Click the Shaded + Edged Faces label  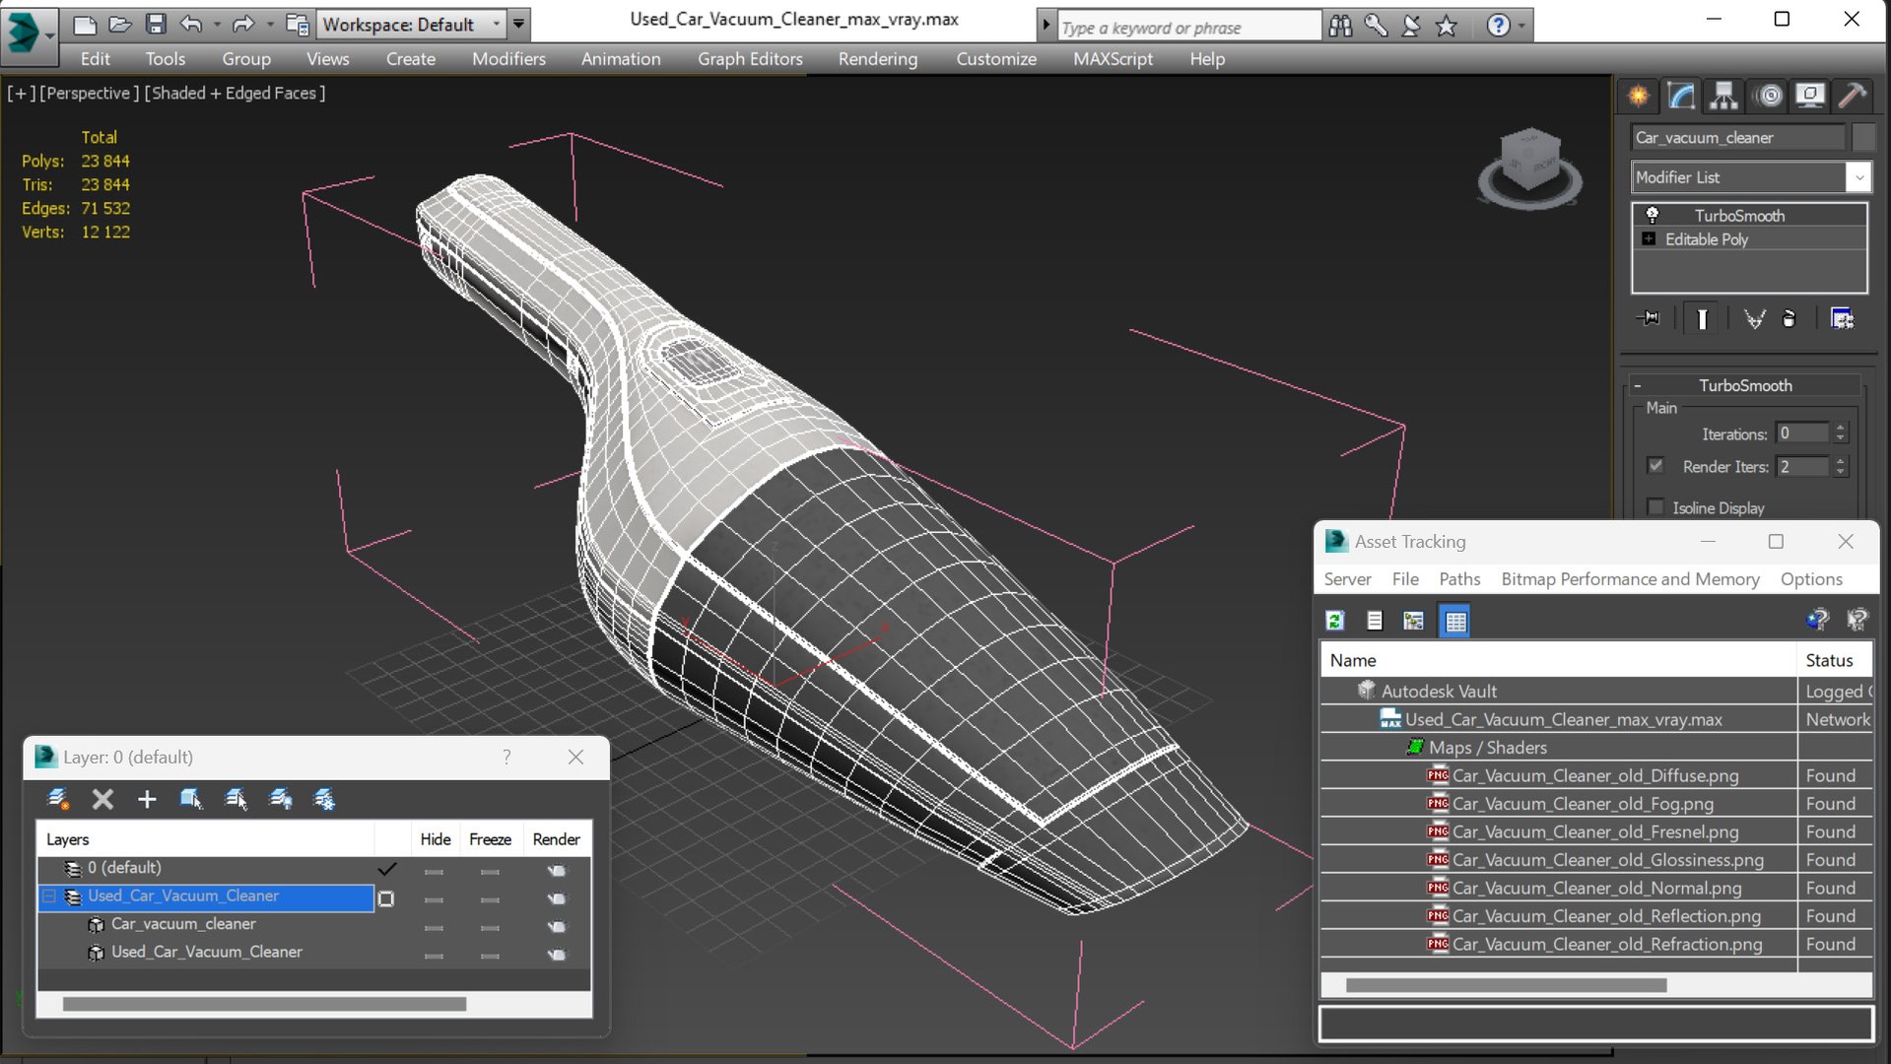pyautogui.click(x=235, y=94)
